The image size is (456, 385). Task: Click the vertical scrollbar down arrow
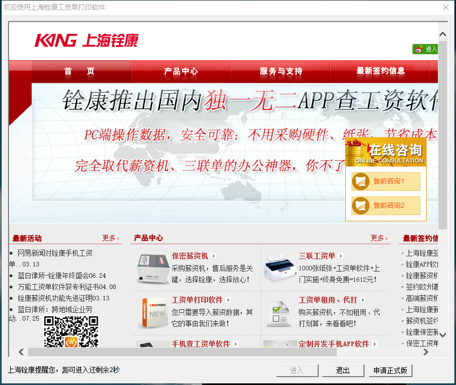[442, 335]
